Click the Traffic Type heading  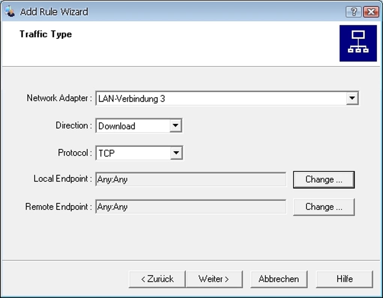click(45, 34)
